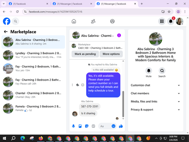Open the tab search dropdown arrow
The image size is (189, 142).
[4, 4]
